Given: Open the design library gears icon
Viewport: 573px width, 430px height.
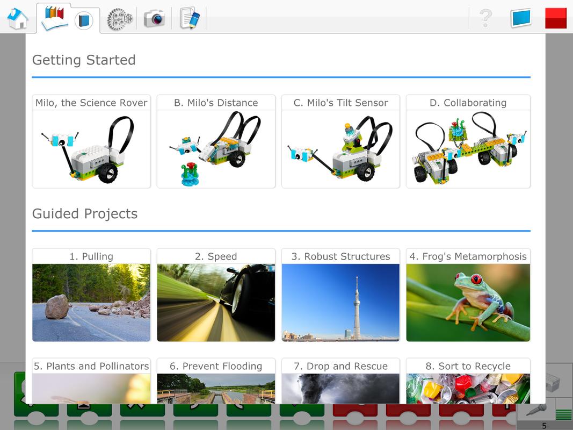Looking at the screenshot, I should 120,19.
